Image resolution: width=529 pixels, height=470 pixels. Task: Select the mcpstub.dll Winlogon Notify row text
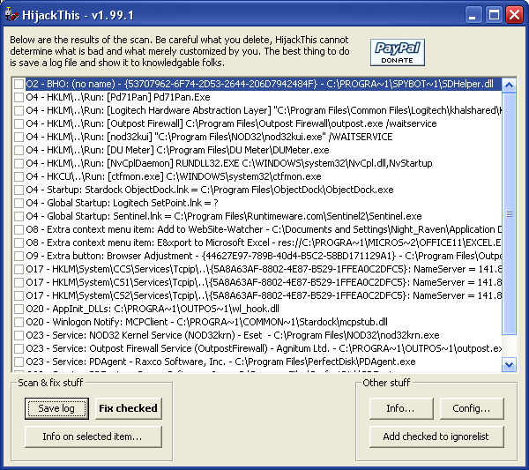tap(207, 322)
